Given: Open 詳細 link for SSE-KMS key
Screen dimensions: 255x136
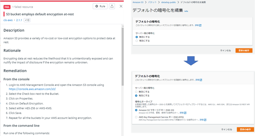Looking at the screenshot, I should (x=202, y=120).
